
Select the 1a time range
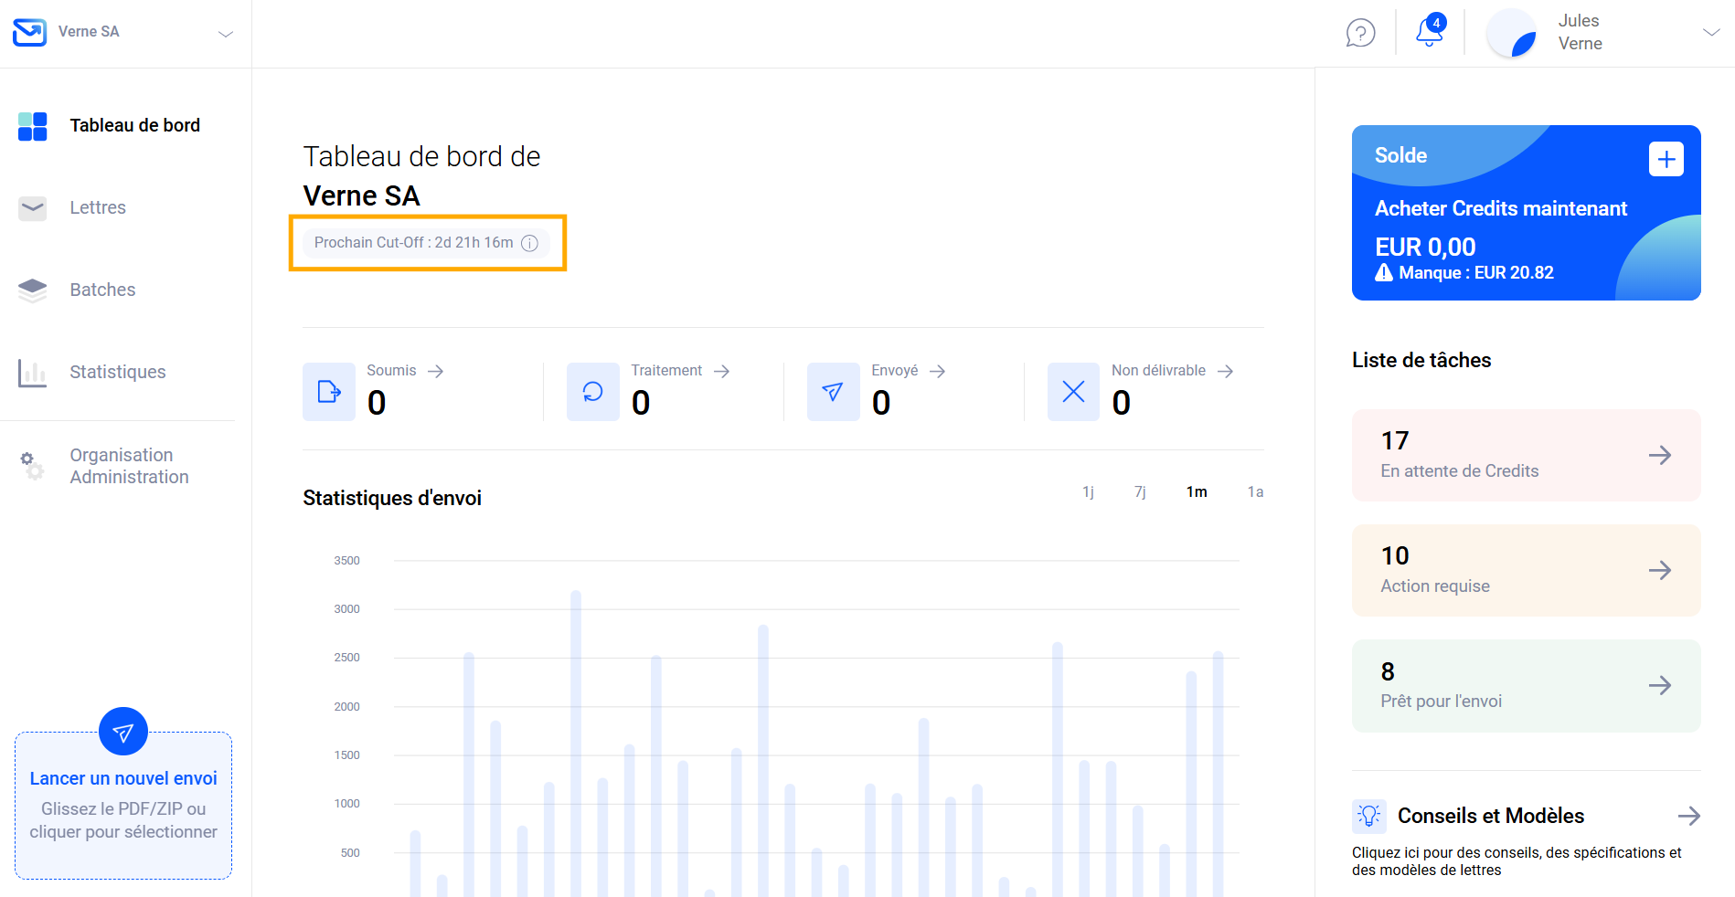1255,492
